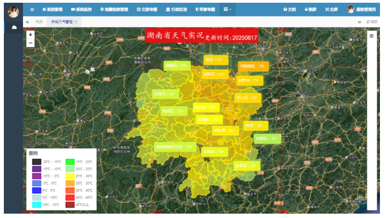Open the 行政区划 menu
386x218 pixels.
click(x=176, y=10)
